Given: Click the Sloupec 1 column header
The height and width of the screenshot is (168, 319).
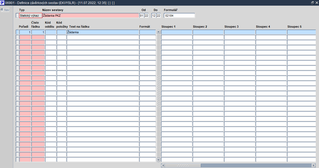Looking at the screenshot, I should pyautogui.click(x=168, y=27).
